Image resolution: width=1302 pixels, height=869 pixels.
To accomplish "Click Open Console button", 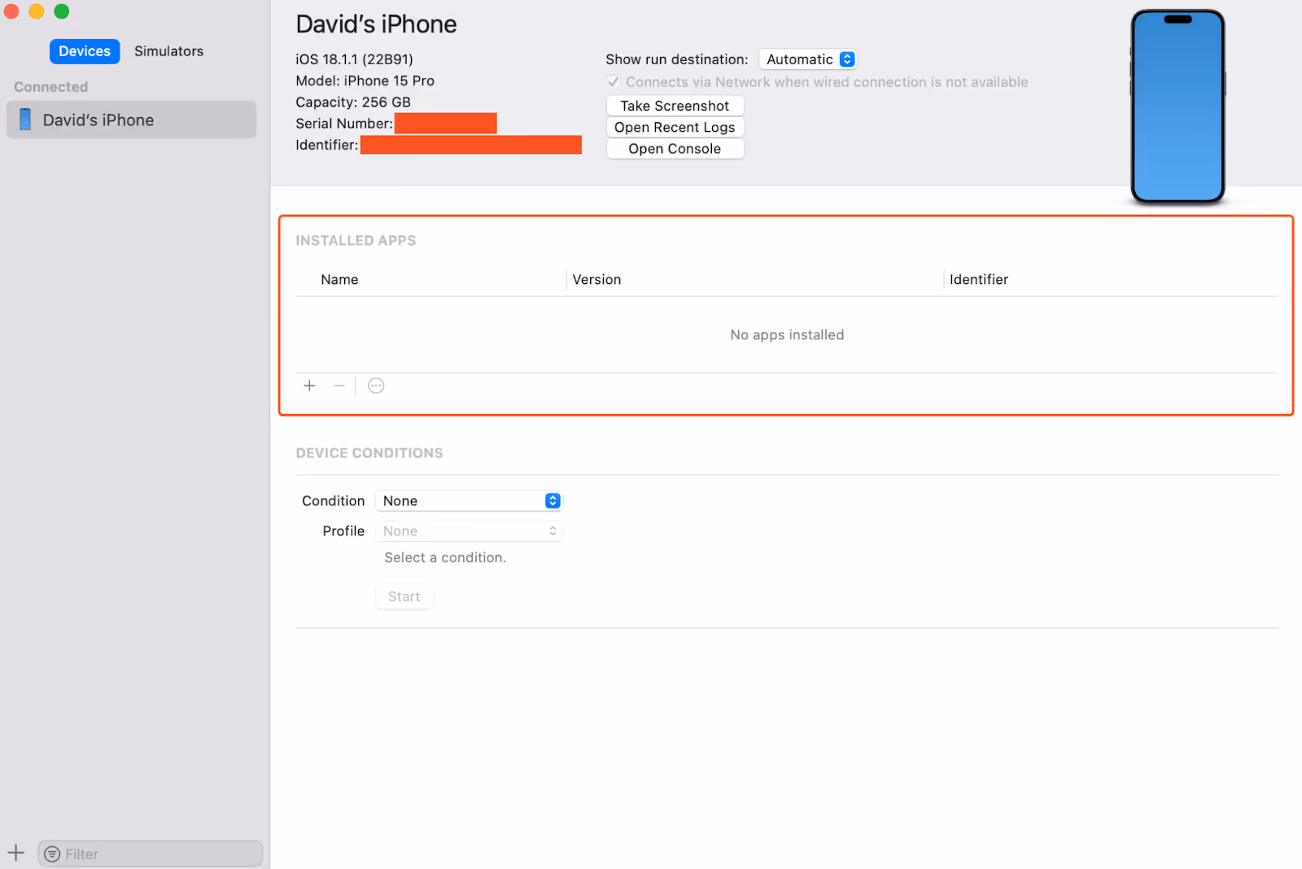I will point(675,149).
